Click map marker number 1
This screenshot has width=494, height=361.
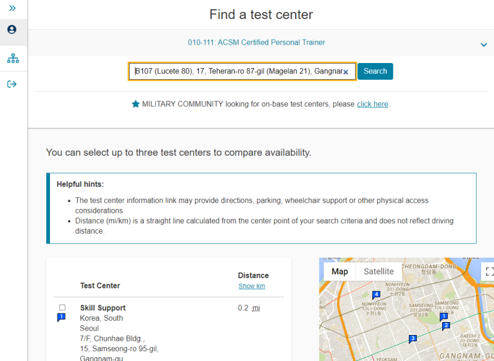pos(443,316)
